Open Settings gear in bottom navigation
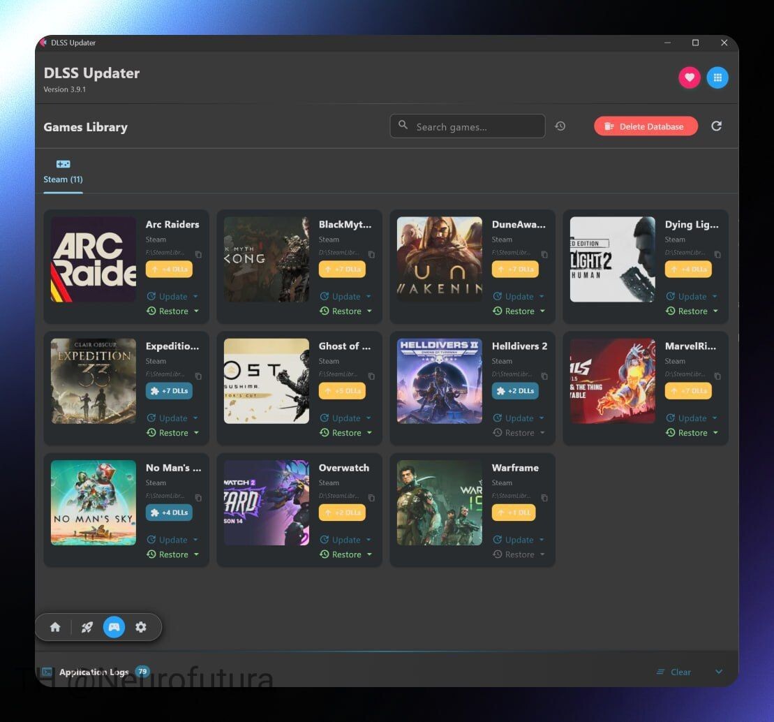Image resolution: width=774 pixels, height=722 pixels. click(141, 627)
